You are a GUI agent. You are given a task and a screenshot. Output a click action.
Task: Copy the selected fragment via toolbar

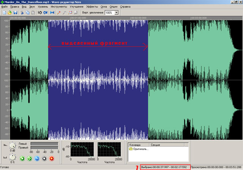[28, 12]
